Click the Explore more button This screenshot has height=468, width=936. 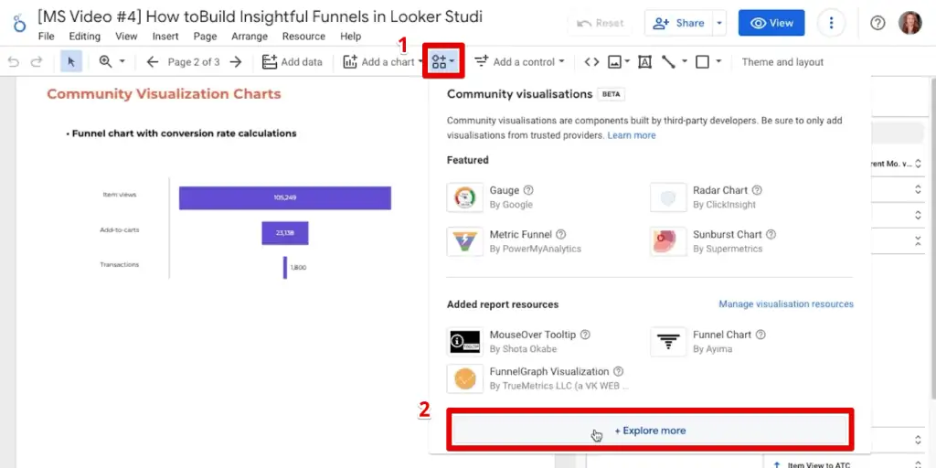tap(650, 431)
